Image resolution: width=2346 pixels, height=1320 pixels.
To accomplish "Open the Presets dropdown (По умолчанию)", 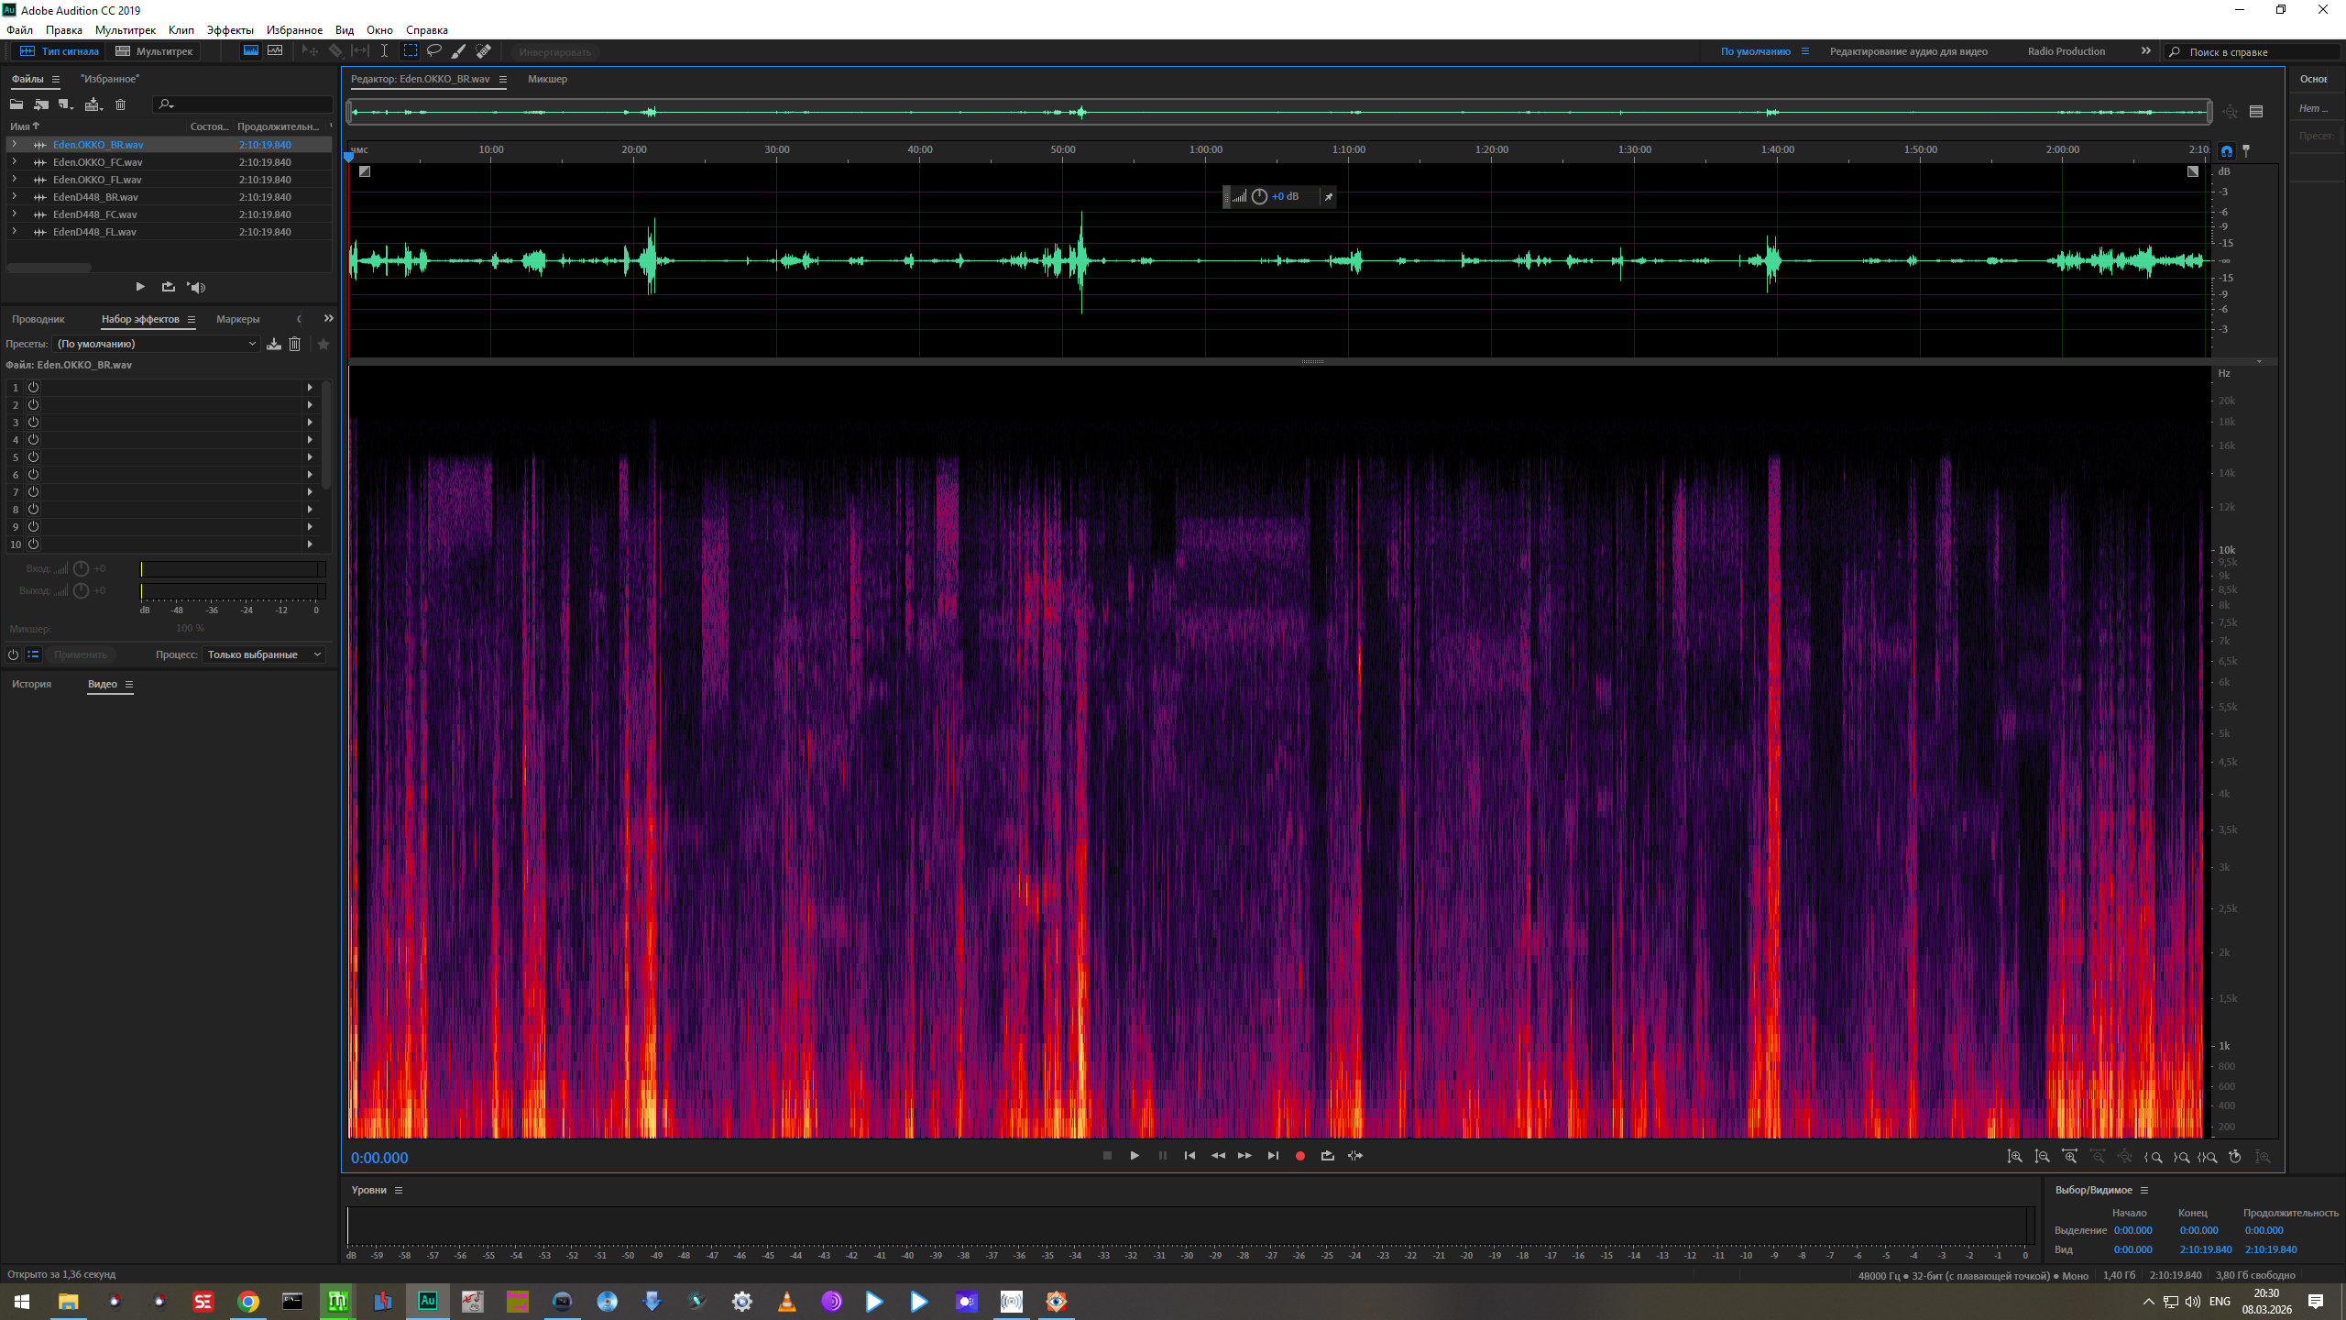I will (x=156, y=344).
